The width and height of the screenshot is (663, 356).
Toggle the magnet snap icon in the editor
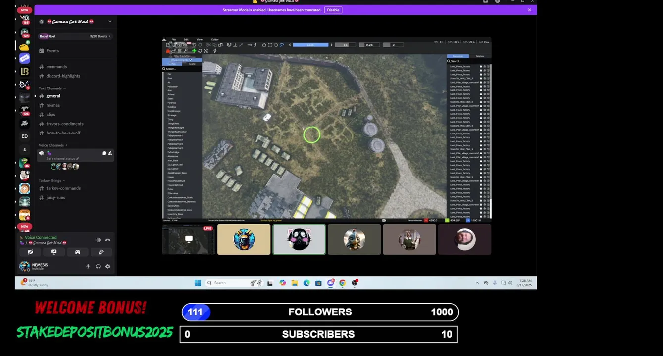coord(229,44)
